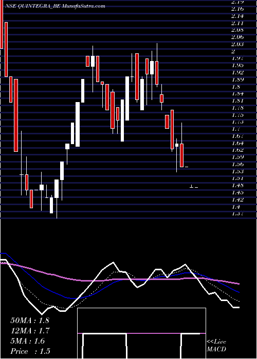
Task: Click the 1.45 price axis label
Action: (x=237, y=192)
